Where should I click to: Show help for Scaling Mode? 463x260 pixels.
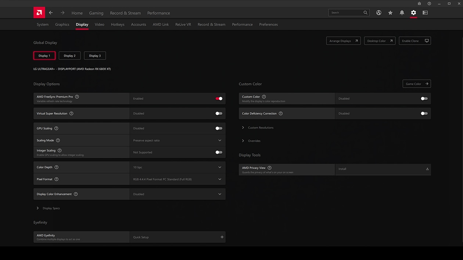[58, 140]
